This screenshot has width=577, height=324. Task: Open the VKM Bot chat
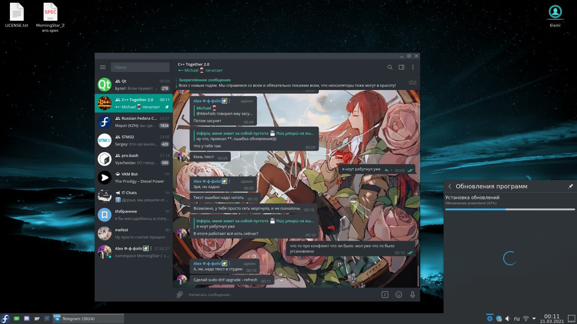134,178
